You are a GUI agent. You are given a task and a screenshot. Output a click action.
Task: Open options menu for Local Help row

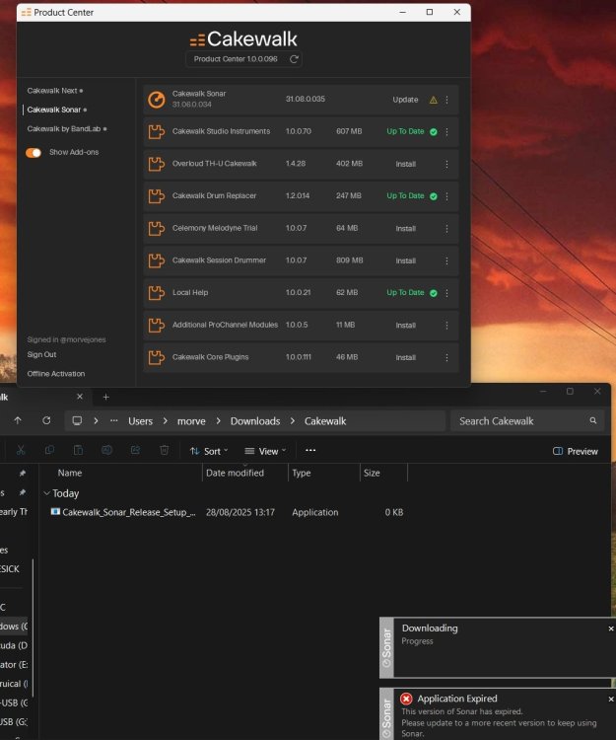[446, 293]
